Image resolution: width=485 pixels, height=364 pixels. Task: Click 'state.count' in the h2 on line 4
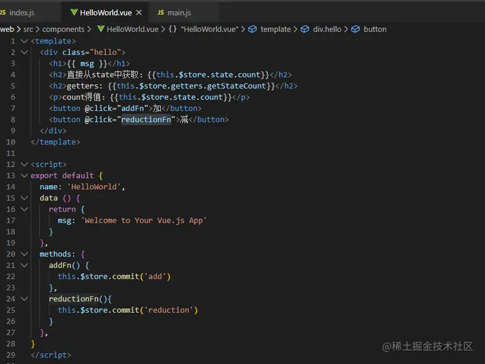pyautogui.click(x=235, y=75)
